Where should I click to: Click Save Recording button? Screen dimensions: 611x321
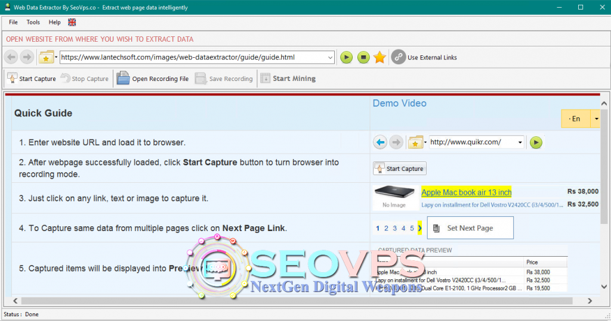click(224, 79)
